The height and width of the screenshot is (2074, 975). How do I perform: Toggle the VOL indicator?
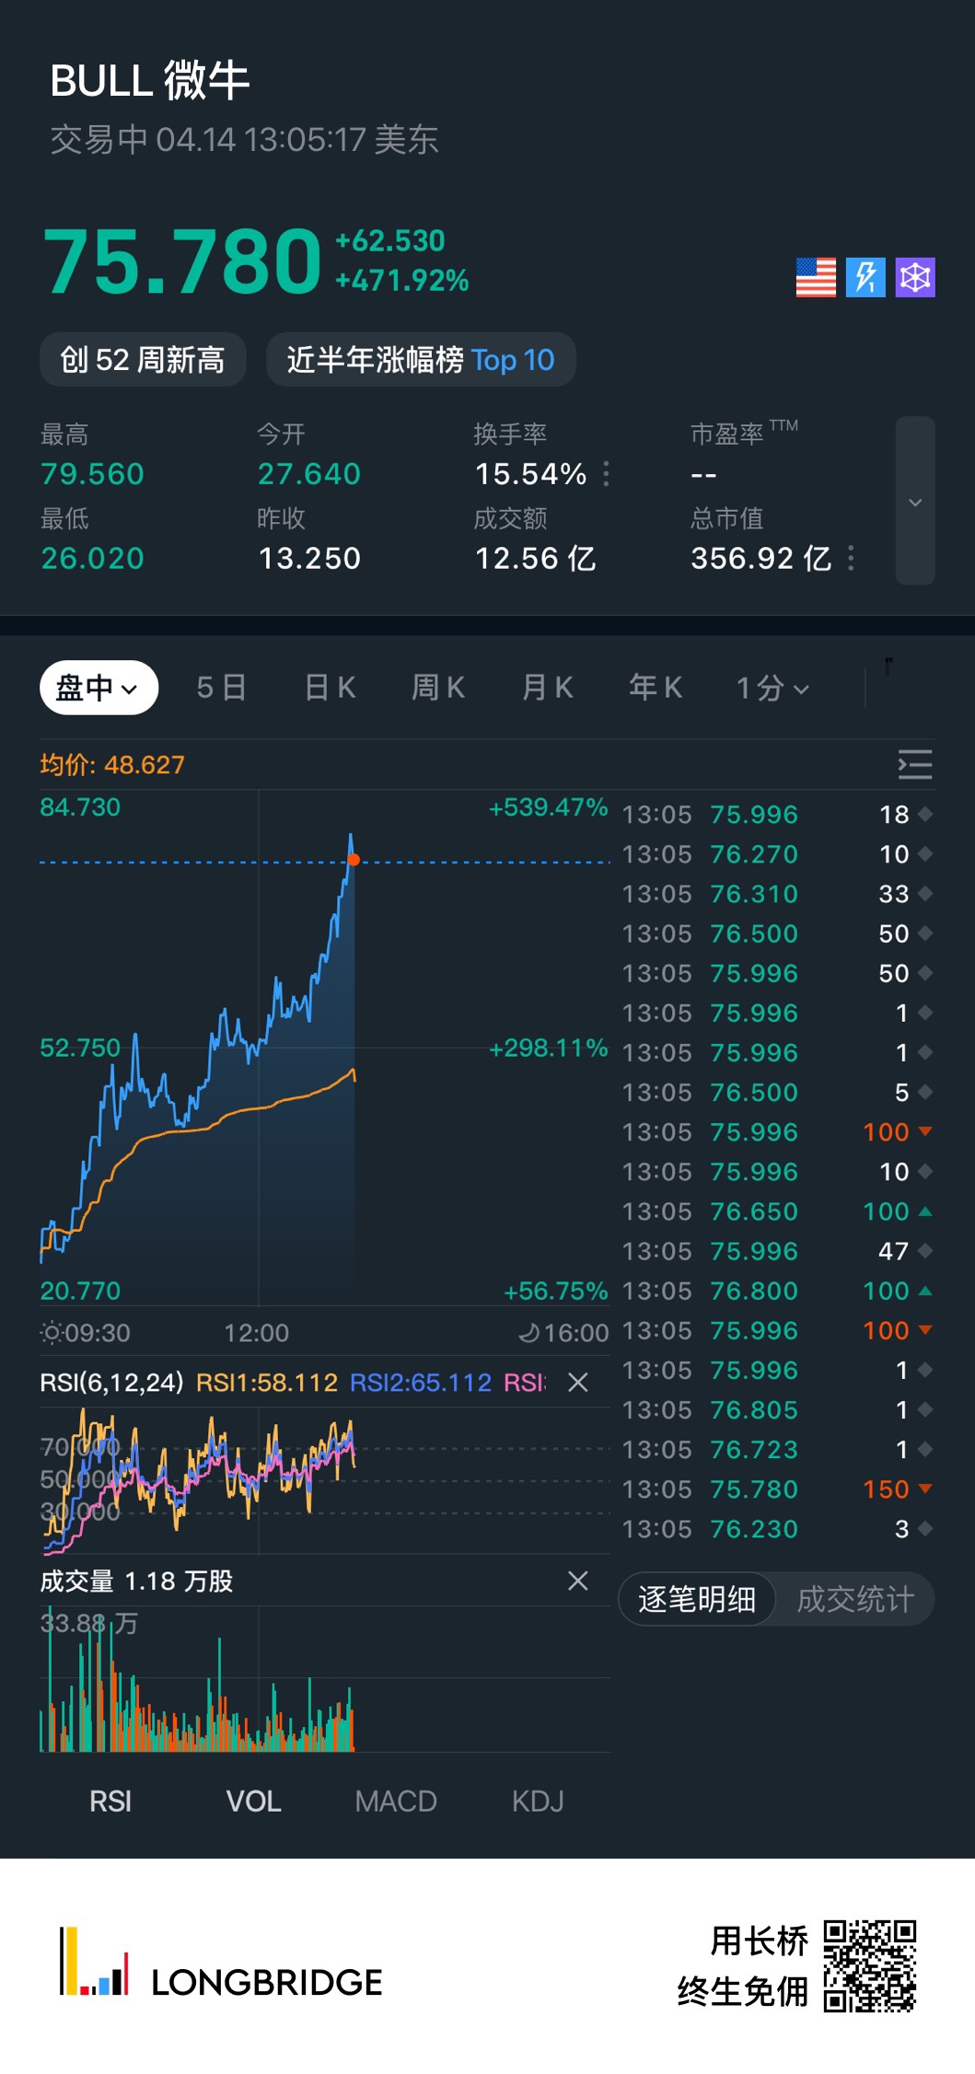pos(253,1801)
